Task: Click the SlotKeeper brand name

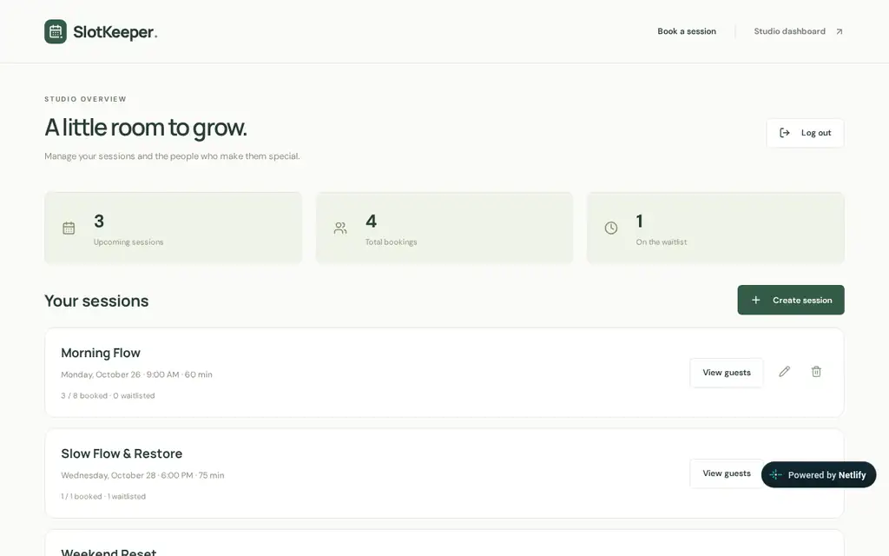Action: point(115,32)
